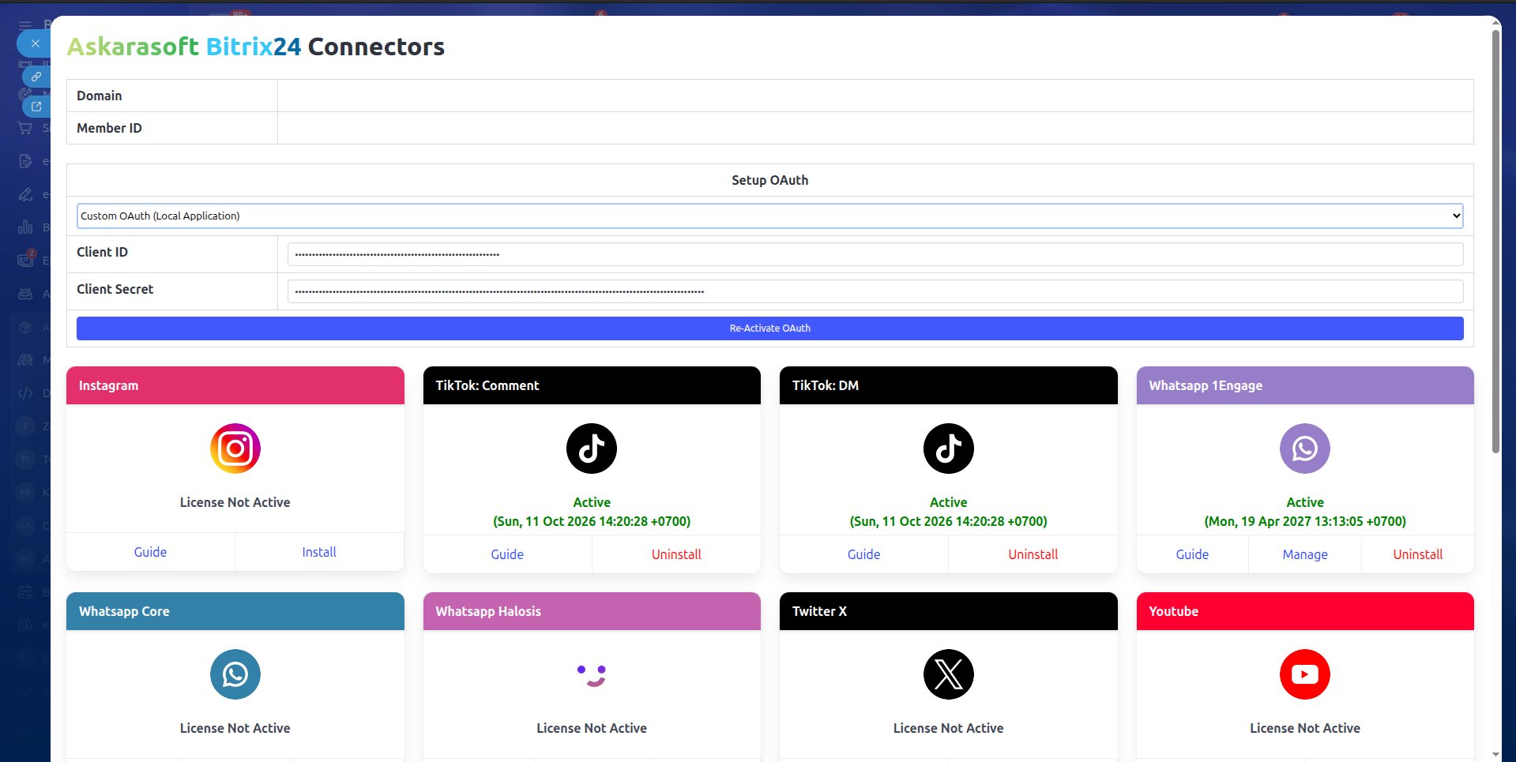
Task: Open the Whatsapp 1Engage Guide link
Action: pyautogui.click(x=1192, y=554)
